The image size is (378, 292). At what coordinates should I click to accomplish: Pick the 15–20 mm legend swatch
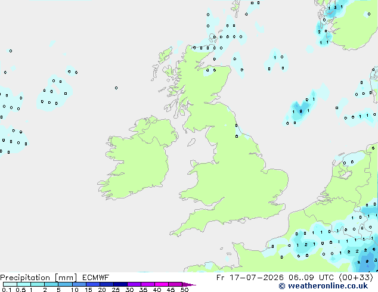[92, 284]
